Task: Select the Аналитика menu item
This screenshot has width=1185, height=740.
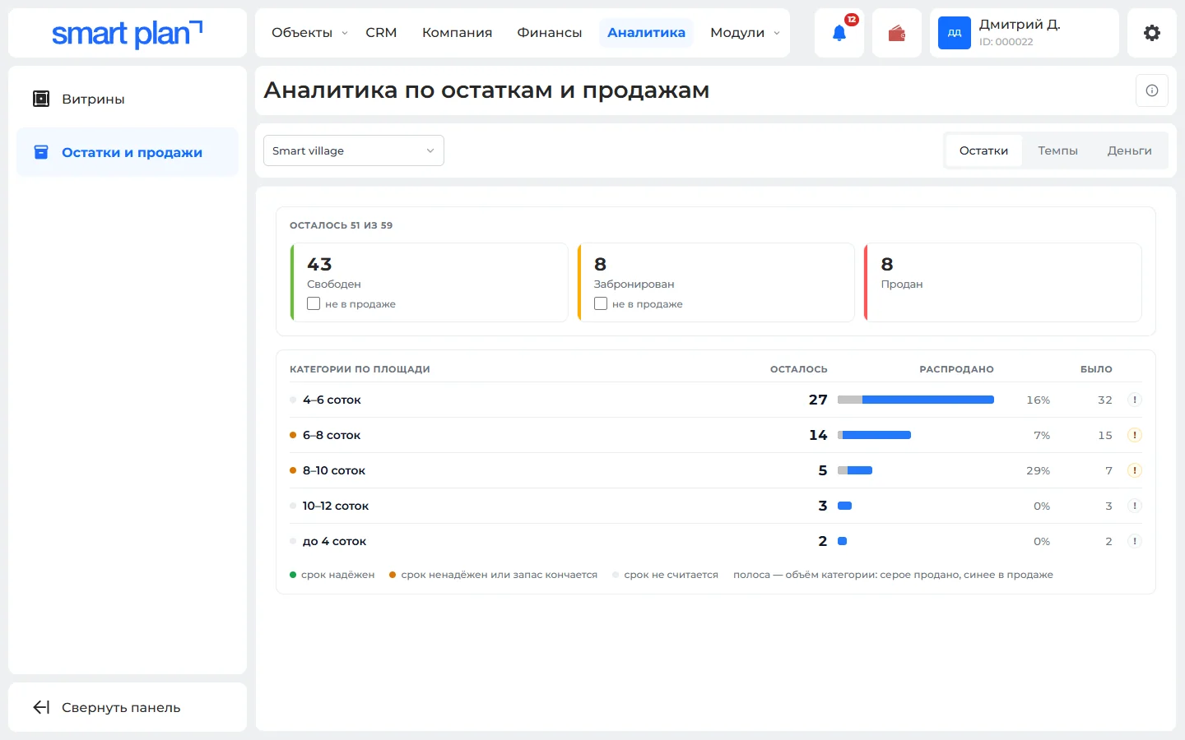Action: click(x=646, y=33)
